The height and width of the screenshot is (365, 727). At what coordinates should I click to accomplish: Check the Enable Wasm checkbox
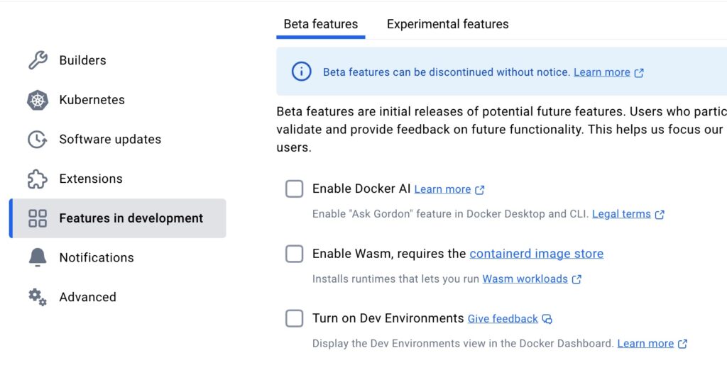[295, 254]
